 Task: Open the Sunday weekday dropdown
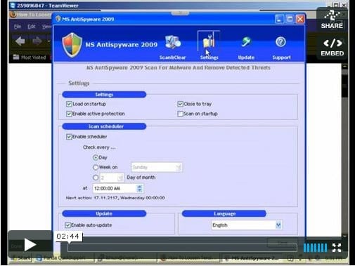pyautogui.click(x=157, y=167)
